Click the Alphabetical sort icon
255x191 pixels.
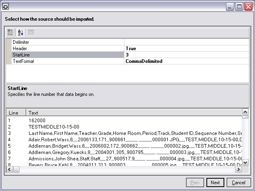(21, 33)
